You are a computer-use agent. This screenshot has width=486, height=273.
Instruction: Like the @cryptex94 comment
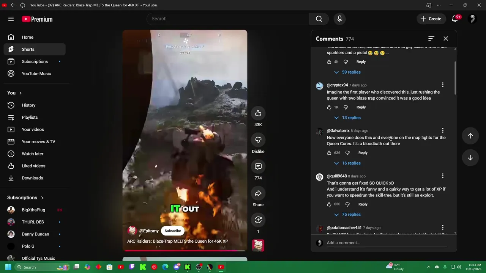pos(329,107)
